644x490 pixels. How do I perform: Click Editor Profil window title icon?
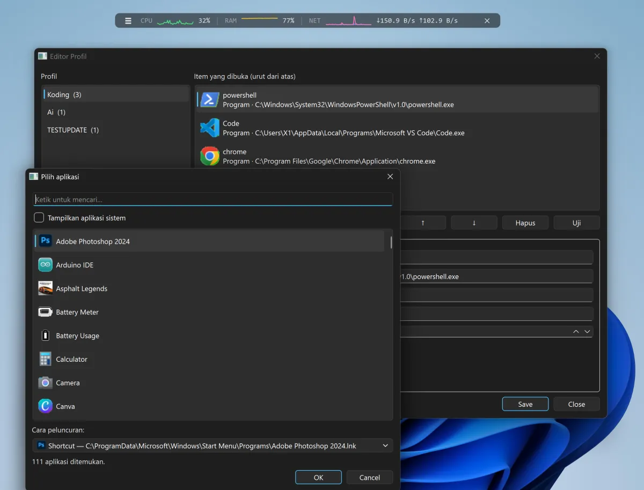click(42, 56)
